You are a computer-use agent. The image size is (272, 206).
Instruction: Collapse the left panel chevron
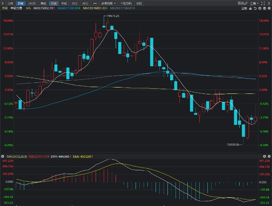[x=3, y=3]
